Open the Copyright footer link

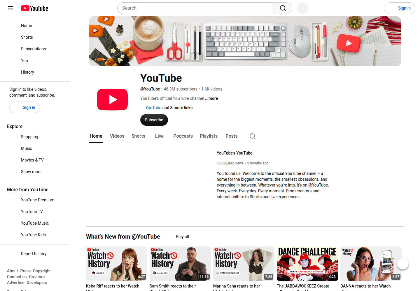coord(42,271)
